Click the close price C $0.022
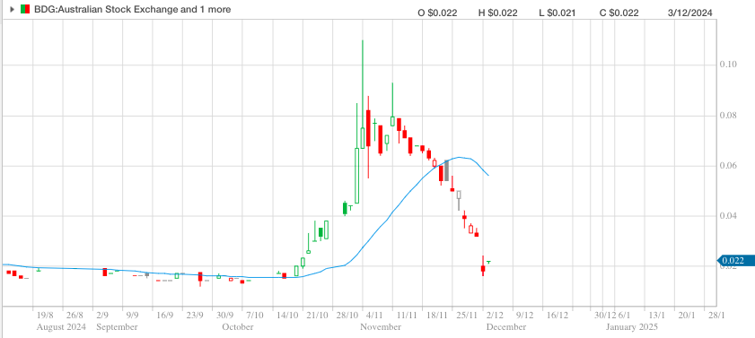The image size is (755, 338). (x=619, y=13)
